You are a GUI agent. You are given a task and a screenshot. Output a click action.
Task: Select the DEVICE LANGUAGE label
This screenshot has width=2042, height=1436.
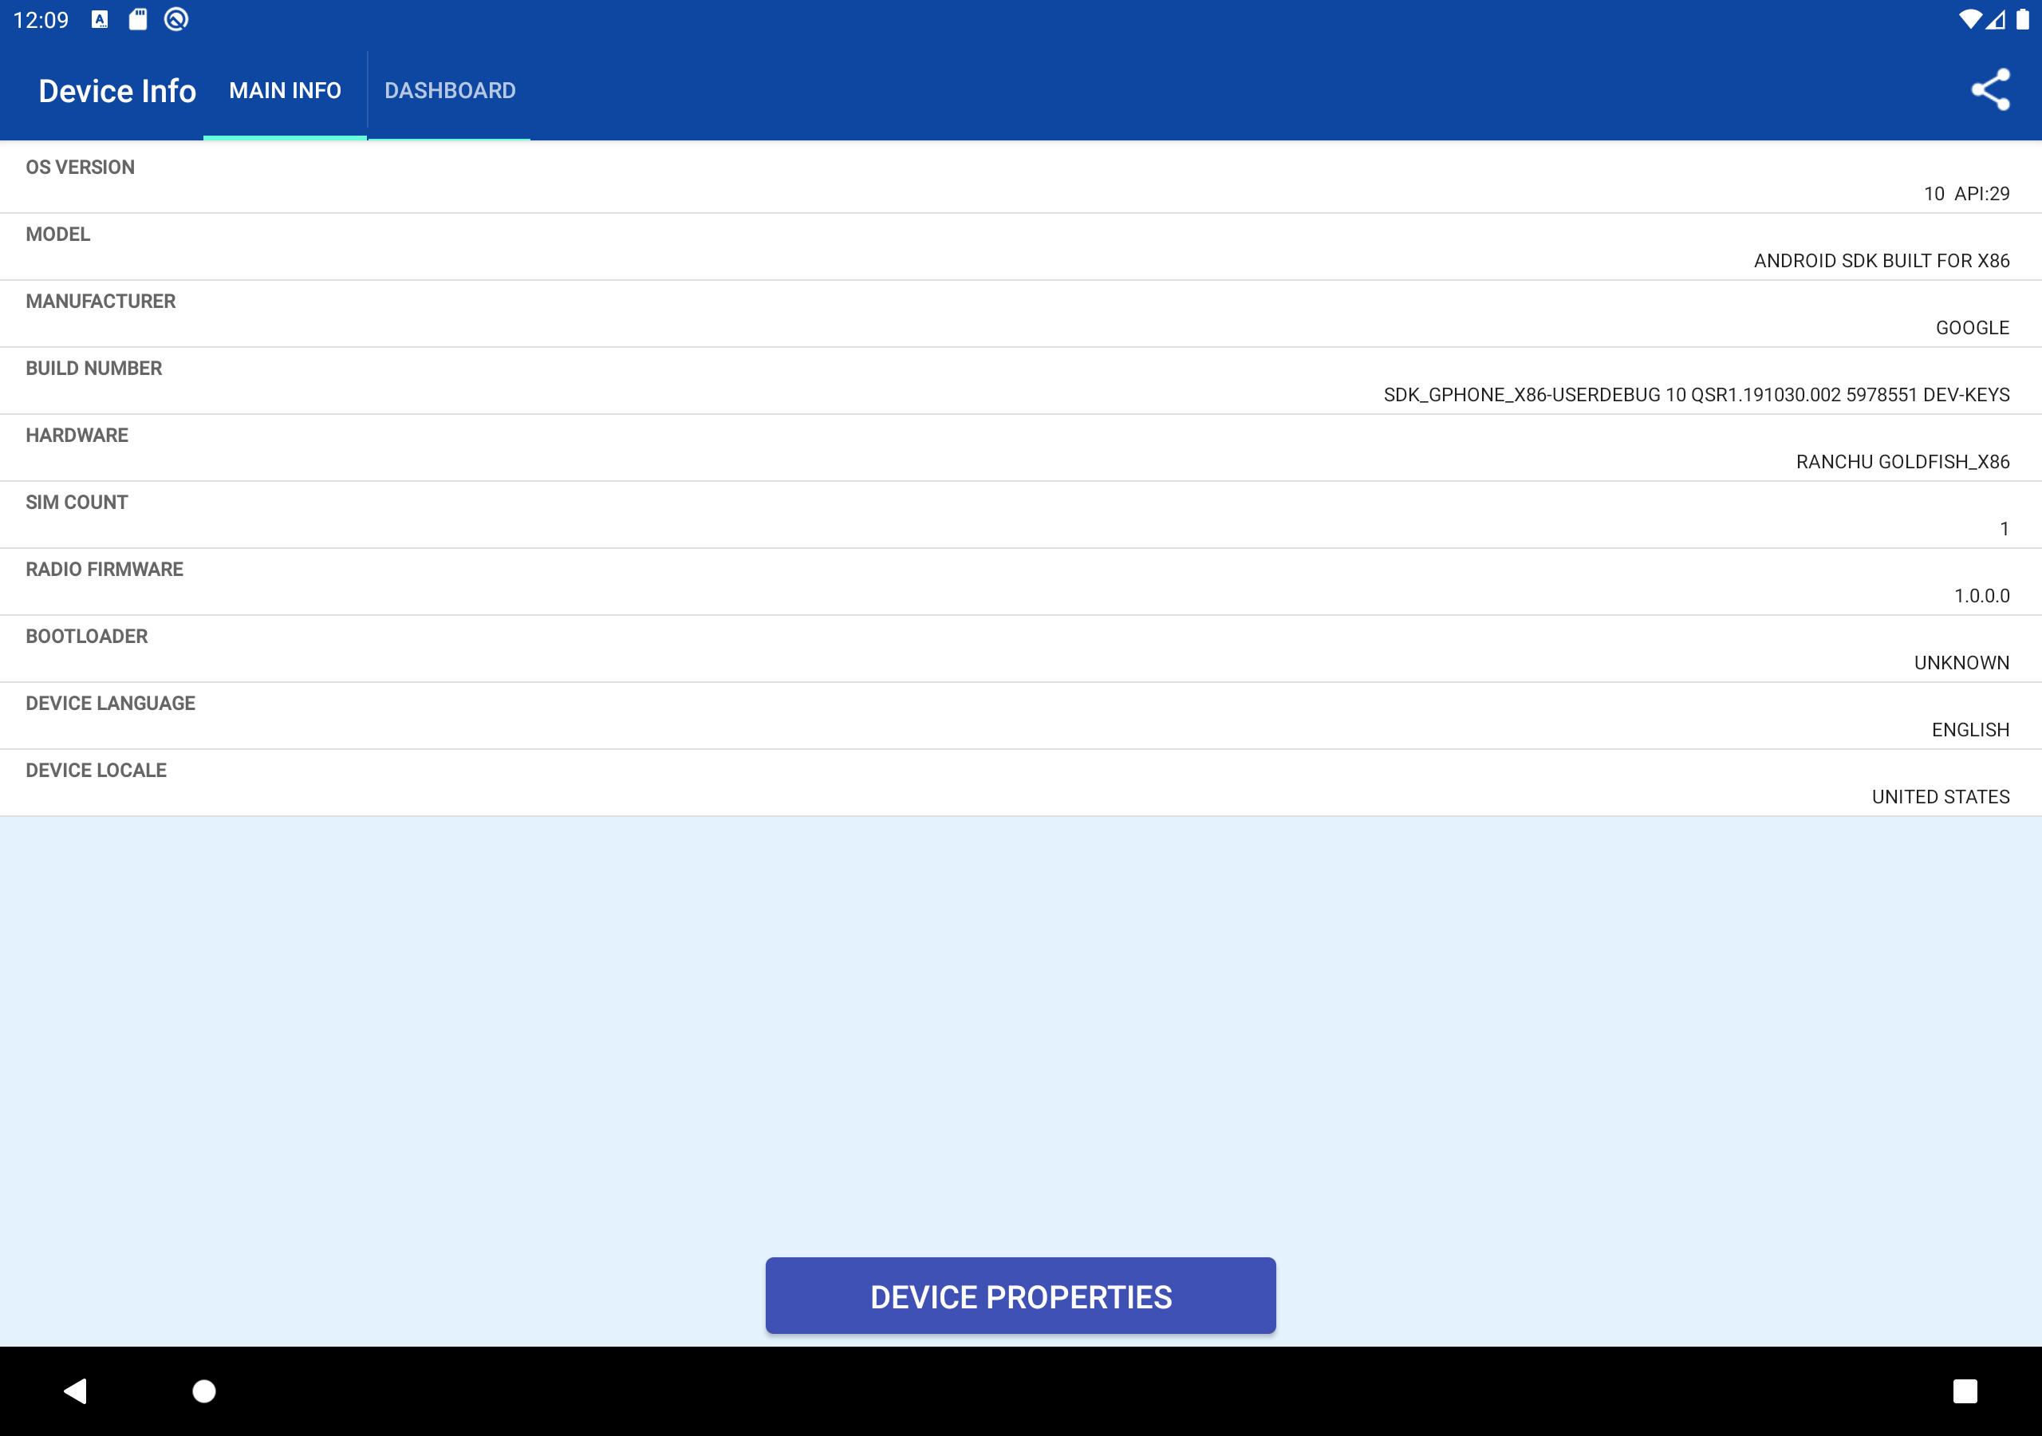pos(110,704)
